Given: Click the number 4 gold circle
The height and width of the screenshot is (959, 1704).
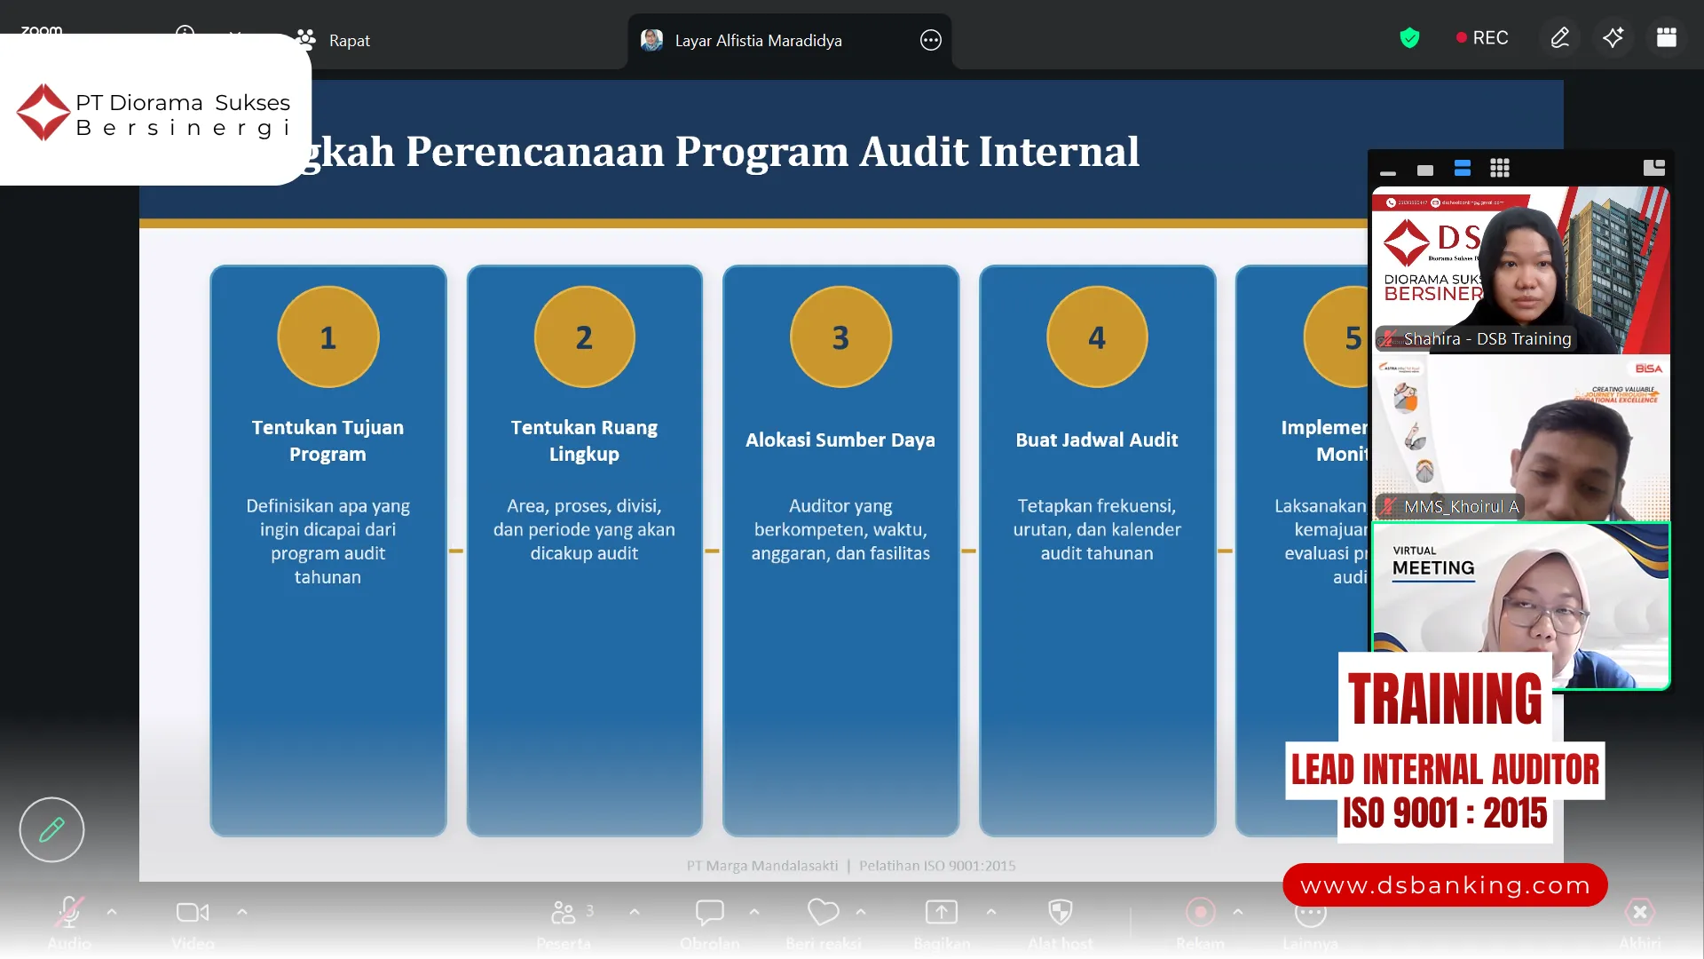Looking at the screenshot, I should tap(1097, 337).
